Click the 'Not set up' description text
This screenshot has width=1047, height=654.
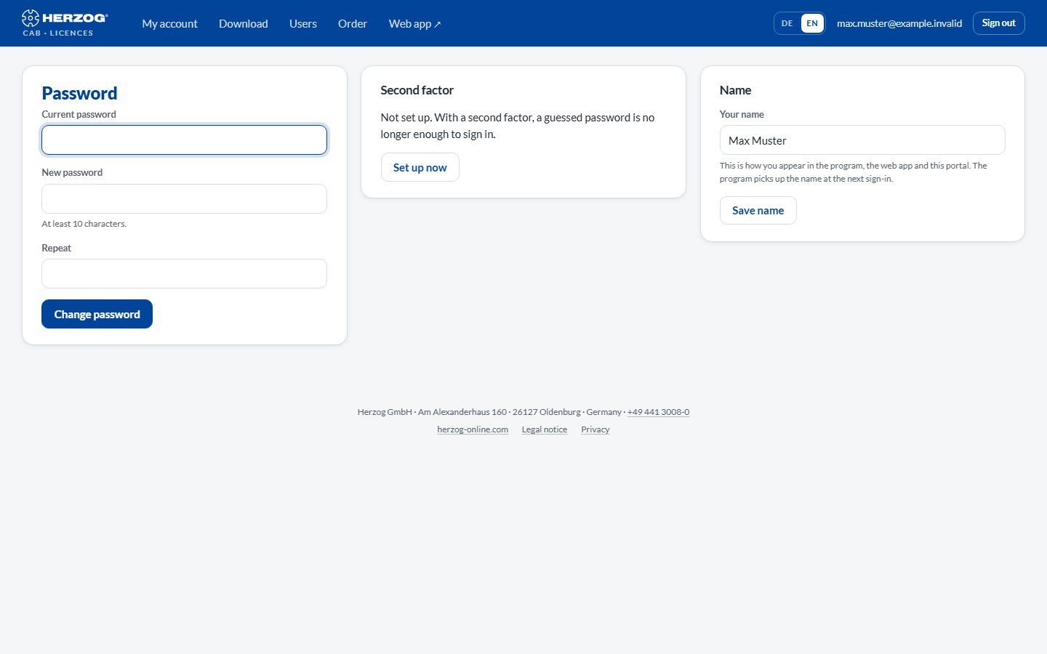tap(518, 126)
